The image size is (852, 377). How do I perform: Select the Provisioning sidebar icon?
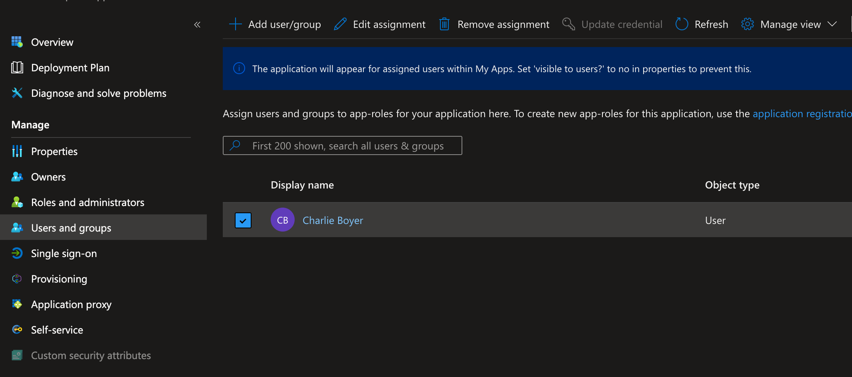pyautogui.click(x=17, y=279)
